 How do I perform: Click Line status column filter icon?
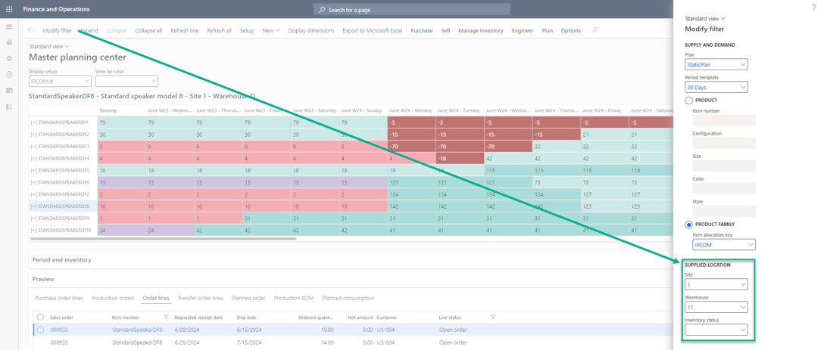[493, 317]
